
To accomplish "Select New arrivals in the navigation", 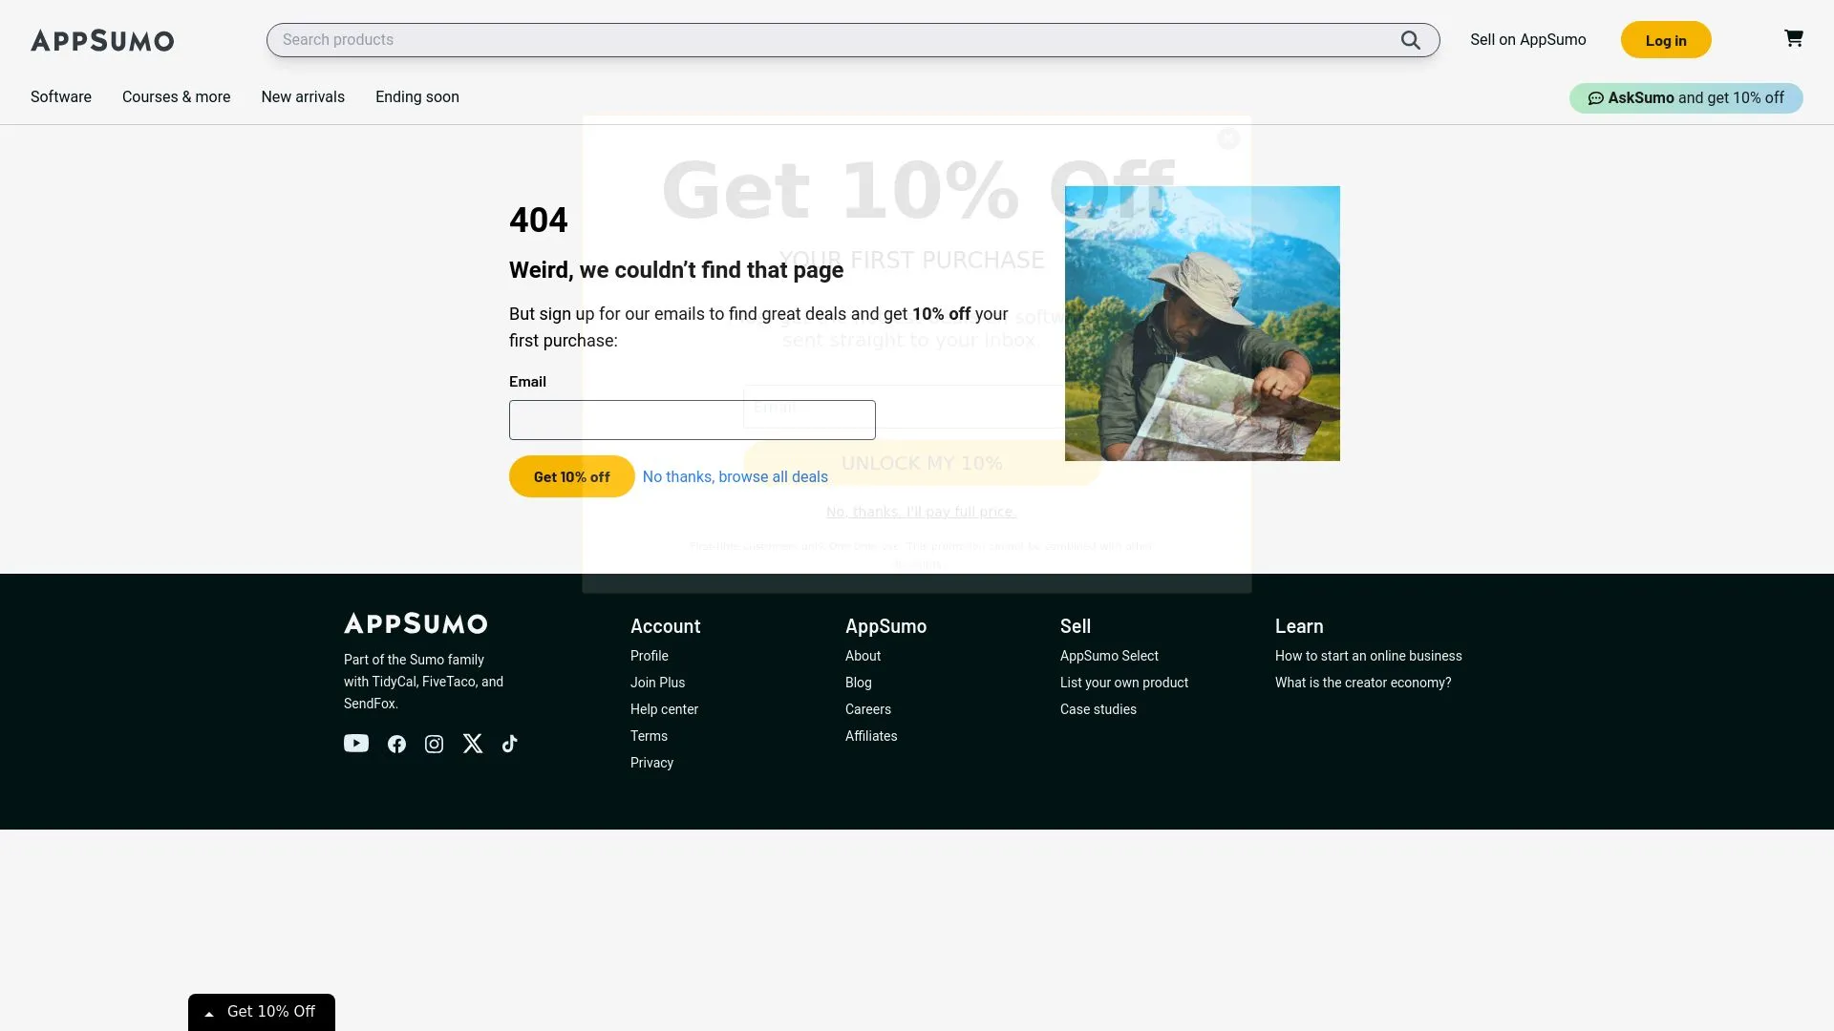I will tap(302, 96).
